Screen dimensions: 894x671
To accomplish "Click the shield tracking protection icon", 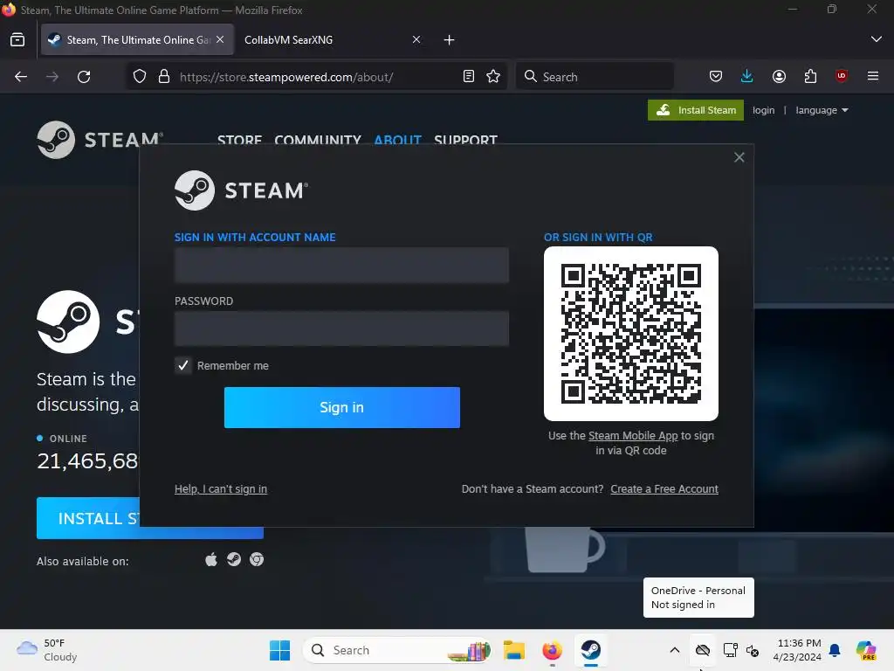I will point(140,77).
